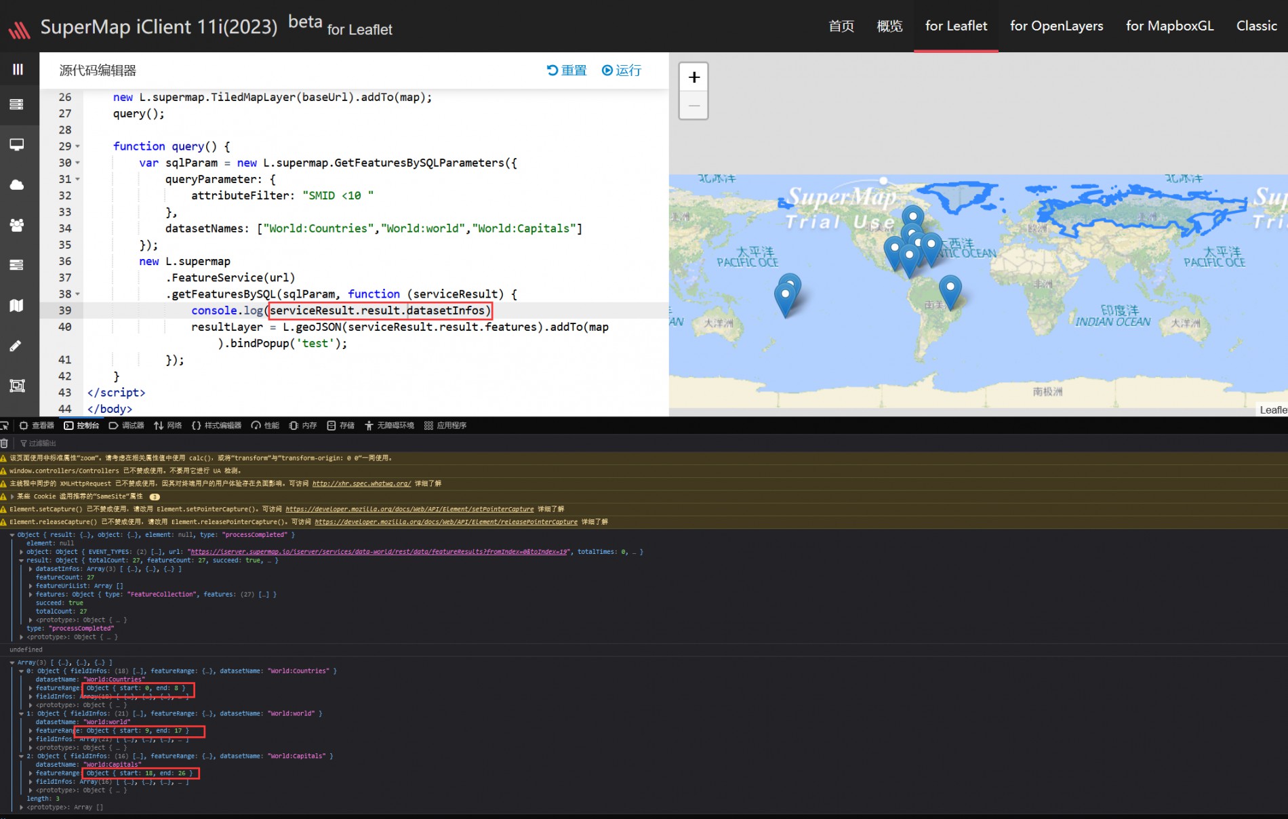Open the xhr.spec.whatwg.org link
Viewport: 1288px width, 819px height.
pos(361,483)
